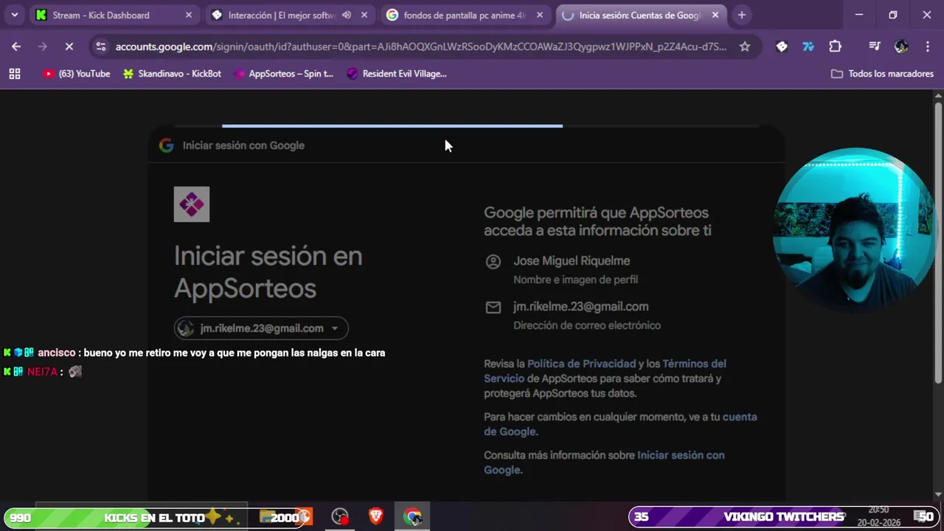The image size is (944, 531).
Task: Open the Chrome three-dot menu
Action: click(x=928, y=46)
